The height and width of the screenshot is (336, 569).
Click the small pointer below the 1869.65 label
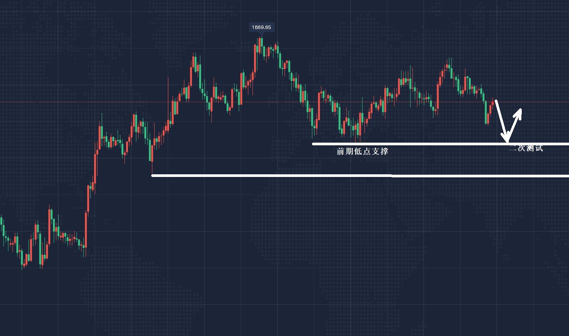point(261,34)
